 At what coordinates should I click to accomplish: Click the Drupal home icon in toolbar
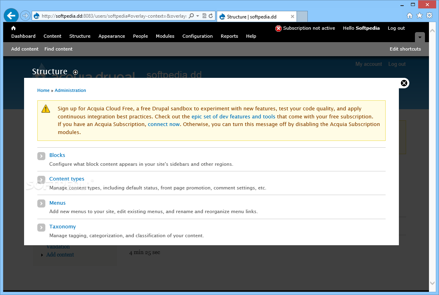[x=13, y=28]
